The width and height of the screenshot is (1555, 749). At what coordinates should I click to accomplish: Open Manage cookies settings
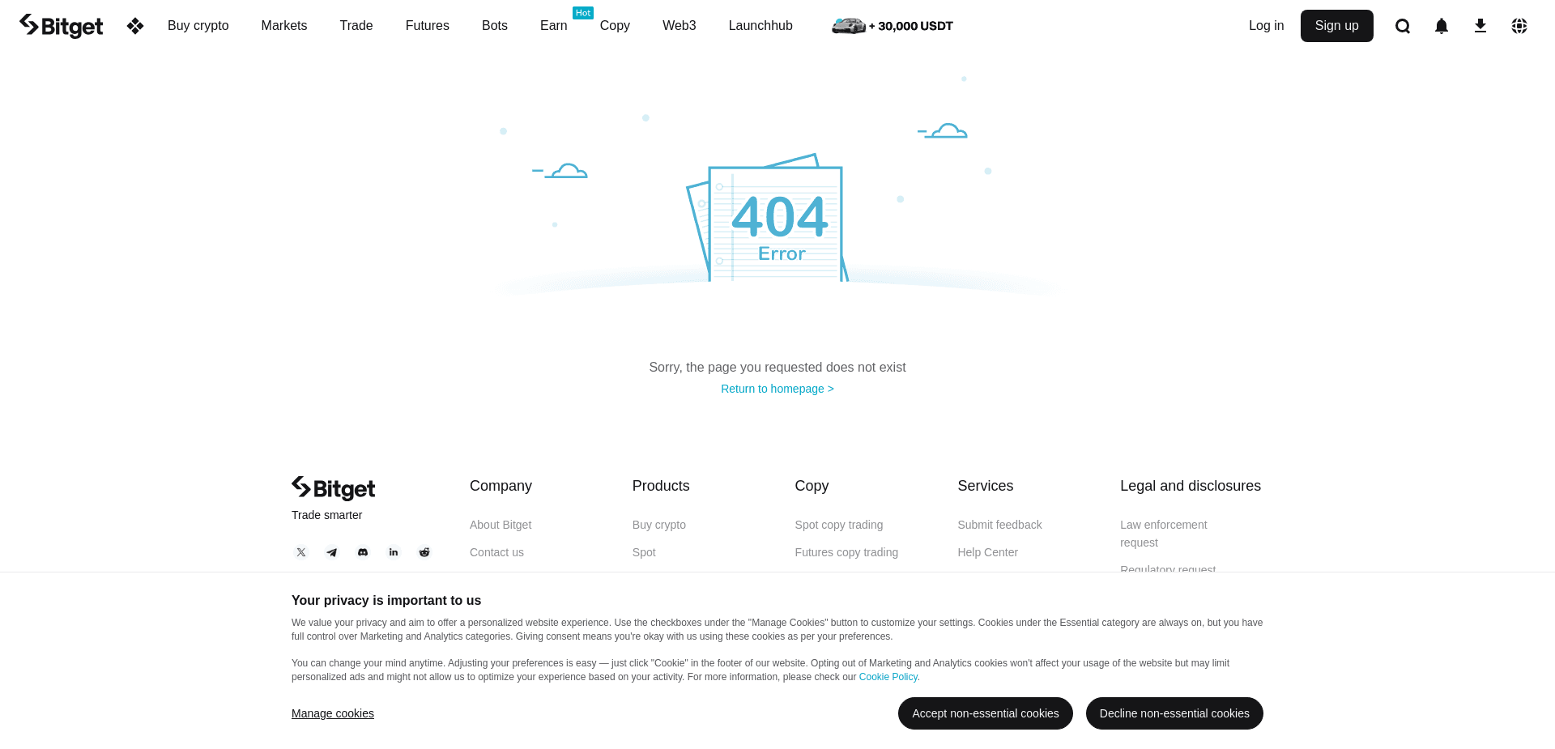332,713
